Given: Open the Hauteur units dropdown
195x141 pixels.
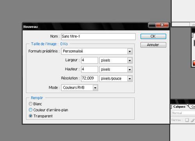Looking at the screenshot, I should pyautogui.click(x=116, y=70).
